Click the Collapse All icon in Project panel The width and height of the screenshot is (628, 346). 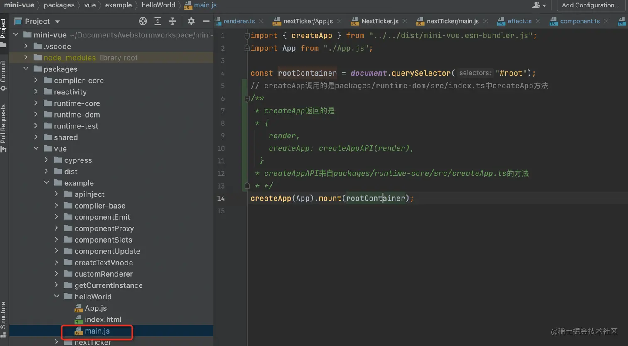pos(173,21)
